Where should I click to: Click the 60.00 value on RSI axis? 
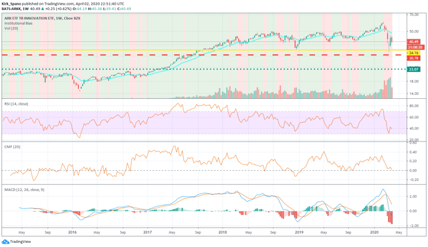pyautogui.click(x=414, y=117)
